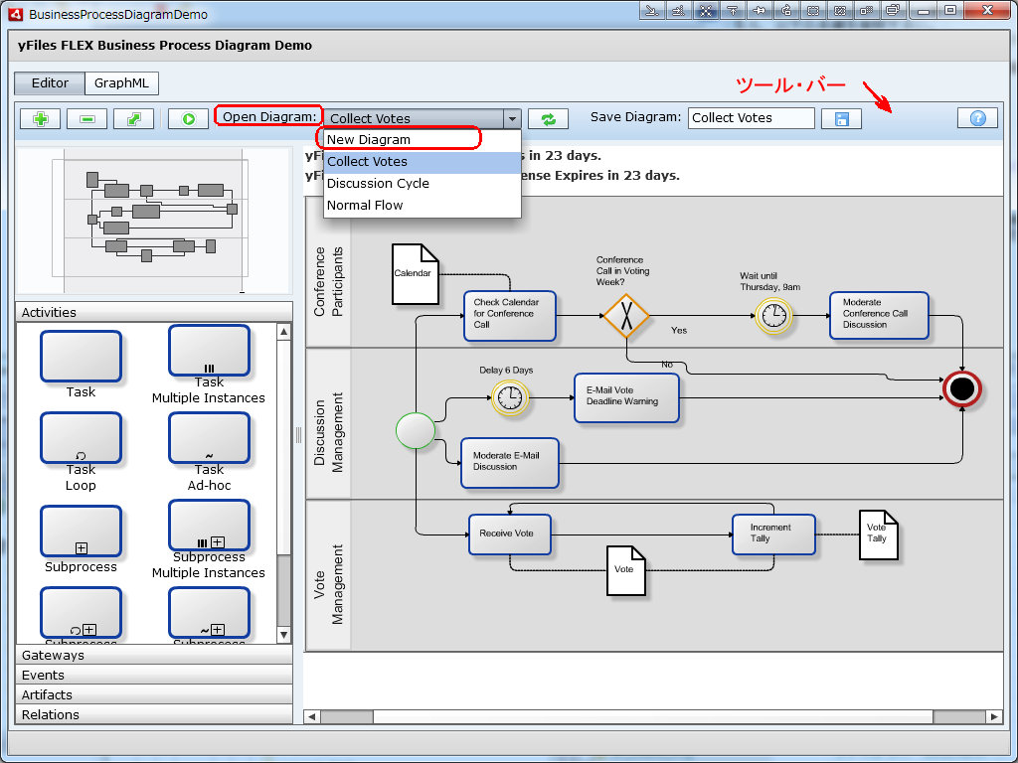Screen dimensions: 1018x763
Task: Switch to the Editor tab
Action: click(x=50, y=83)
